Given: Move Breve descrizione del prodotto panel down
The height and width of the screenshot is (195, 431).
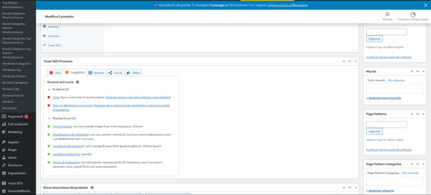Looking at the screenshot, I should point(350,187).
